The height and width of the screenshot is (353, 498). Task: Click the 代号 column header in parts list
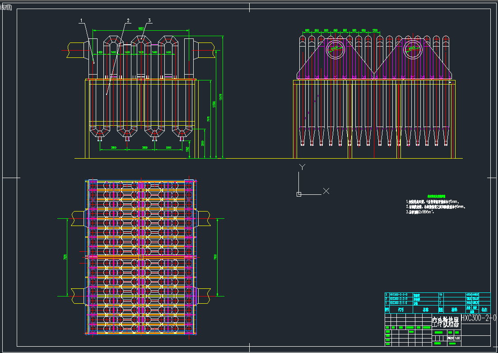(x=401, y=310)
